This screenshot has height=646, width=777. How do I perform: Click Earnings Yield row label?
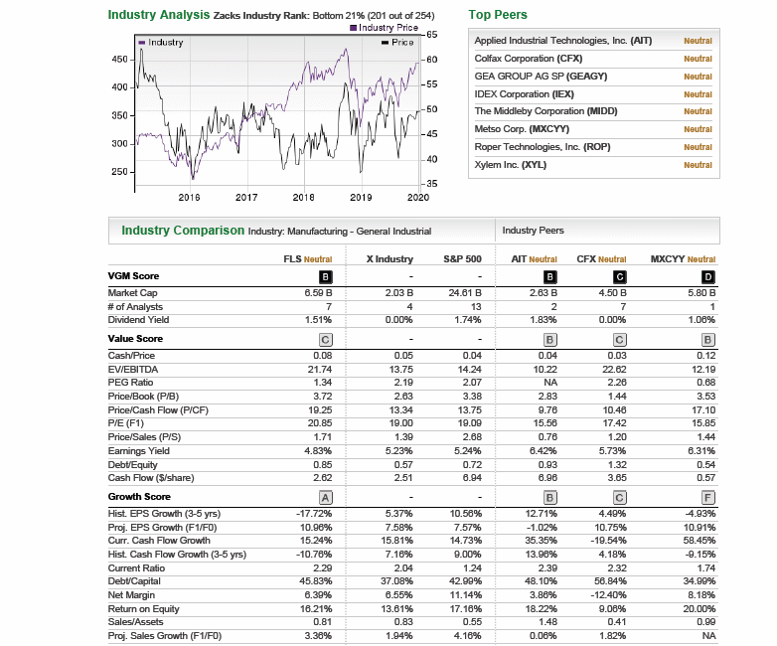(139, 450)
